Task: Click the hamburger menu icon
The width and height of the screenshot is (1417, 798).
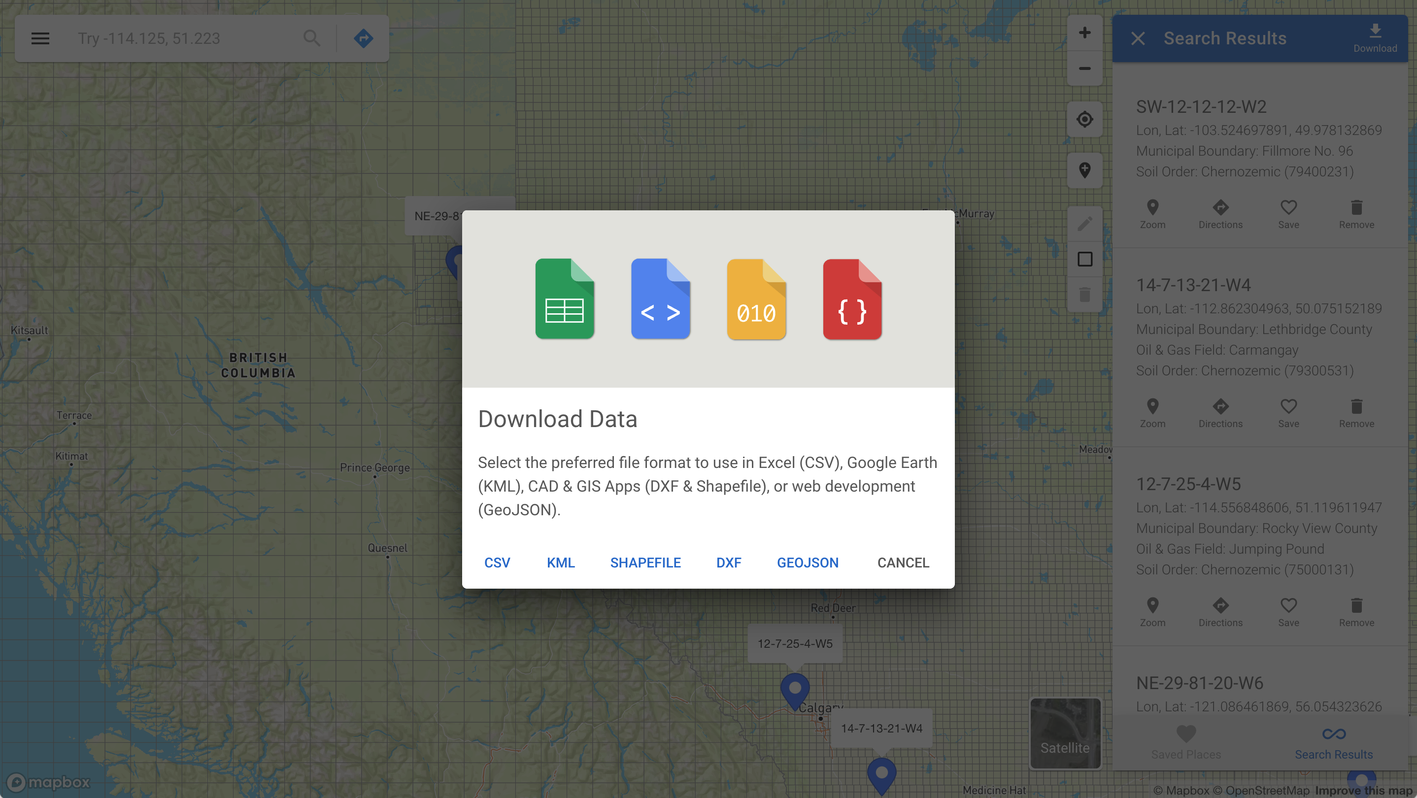Action: [39, 38]
